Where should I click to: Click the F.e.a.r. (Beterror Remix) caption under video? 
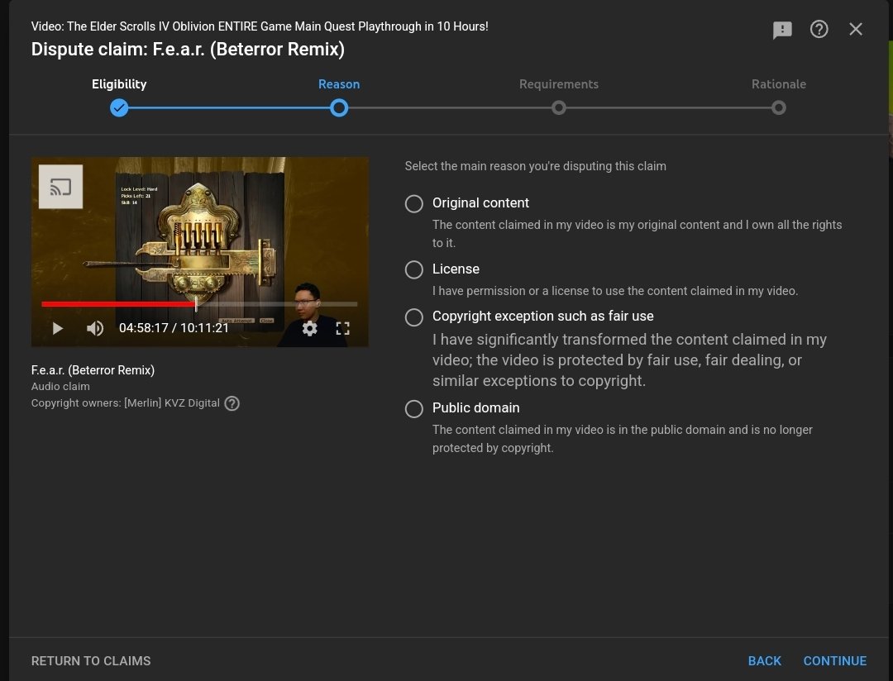[93, 370]
